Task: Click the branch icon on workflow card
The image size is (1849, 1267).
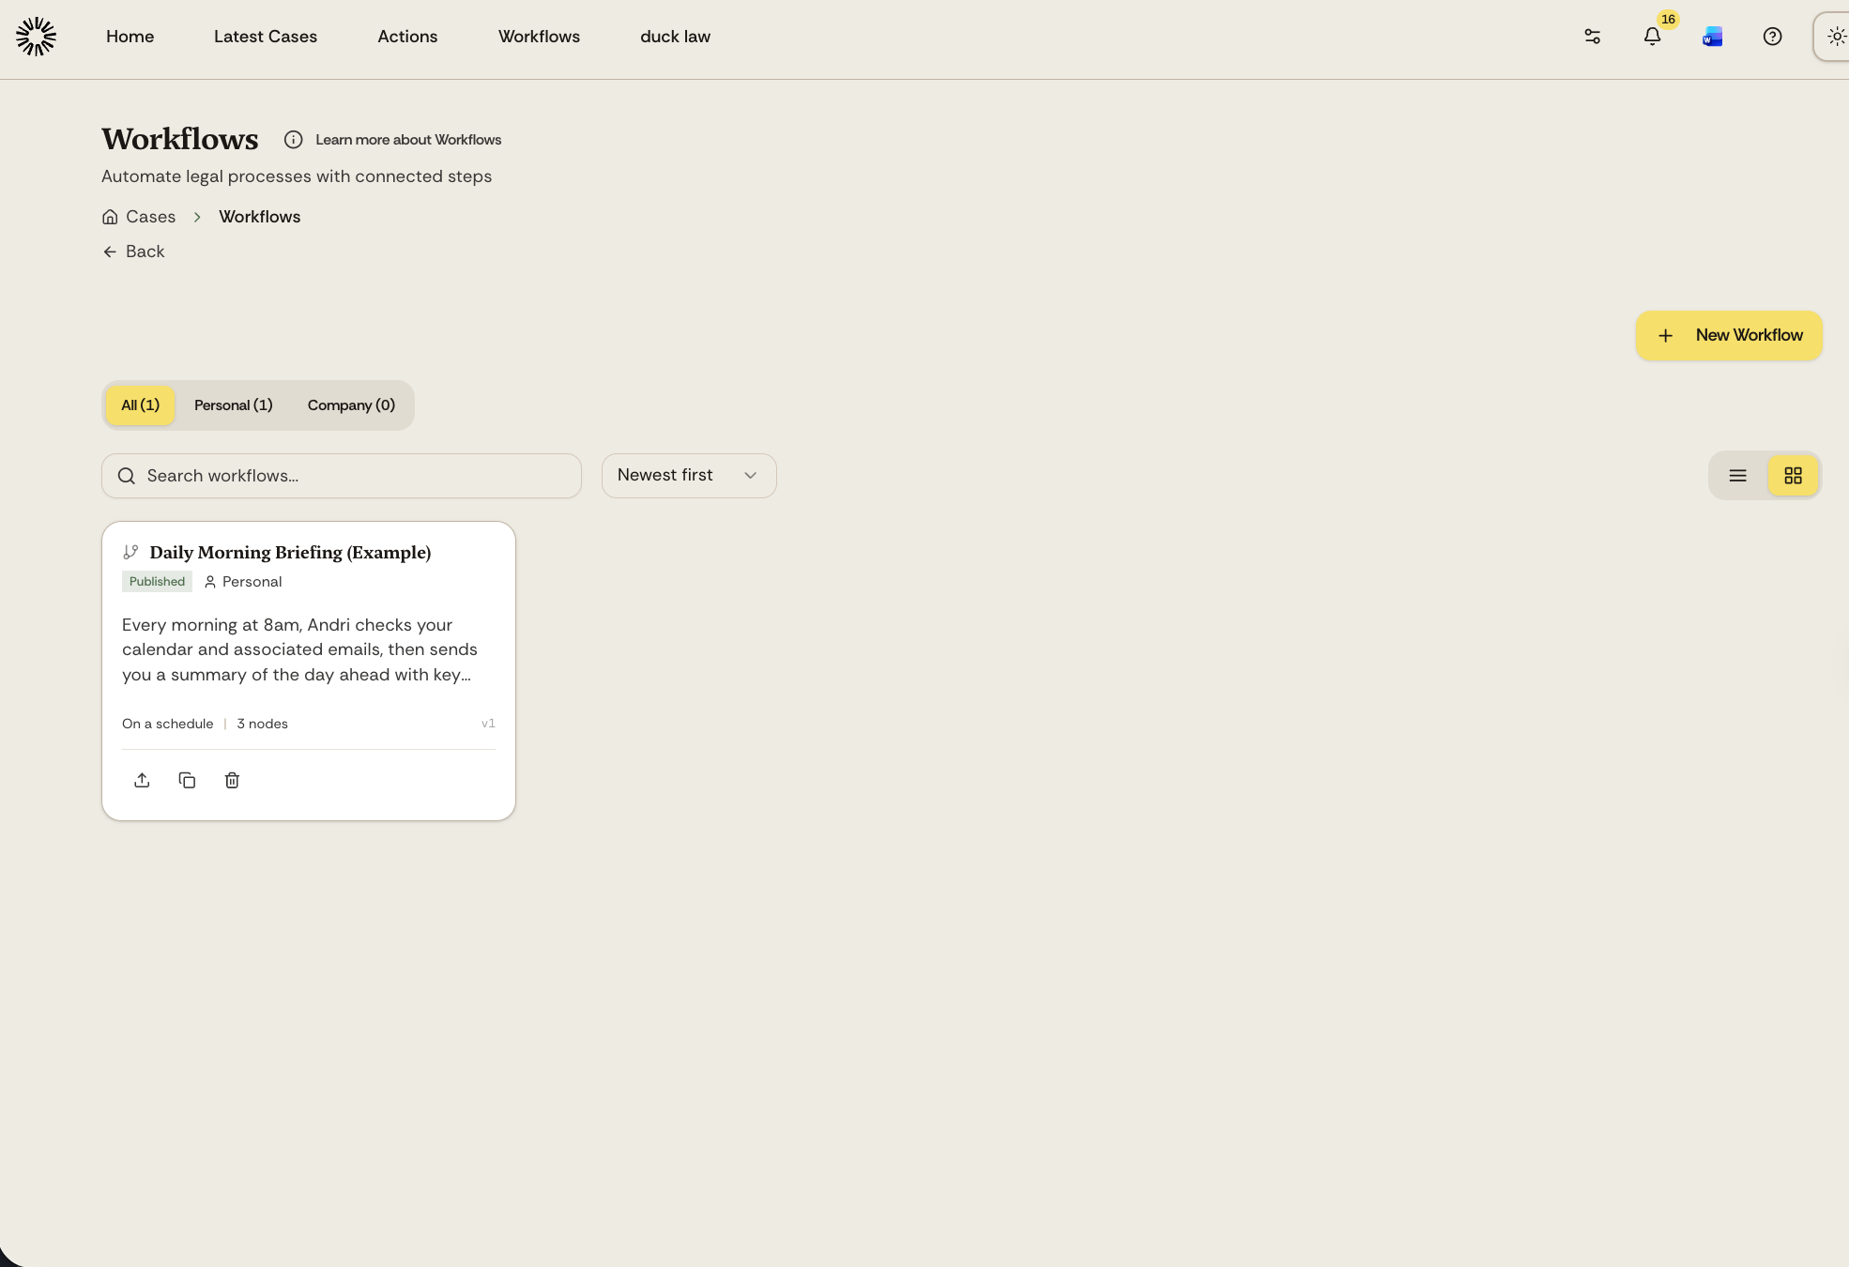Action: pos(130,552)
